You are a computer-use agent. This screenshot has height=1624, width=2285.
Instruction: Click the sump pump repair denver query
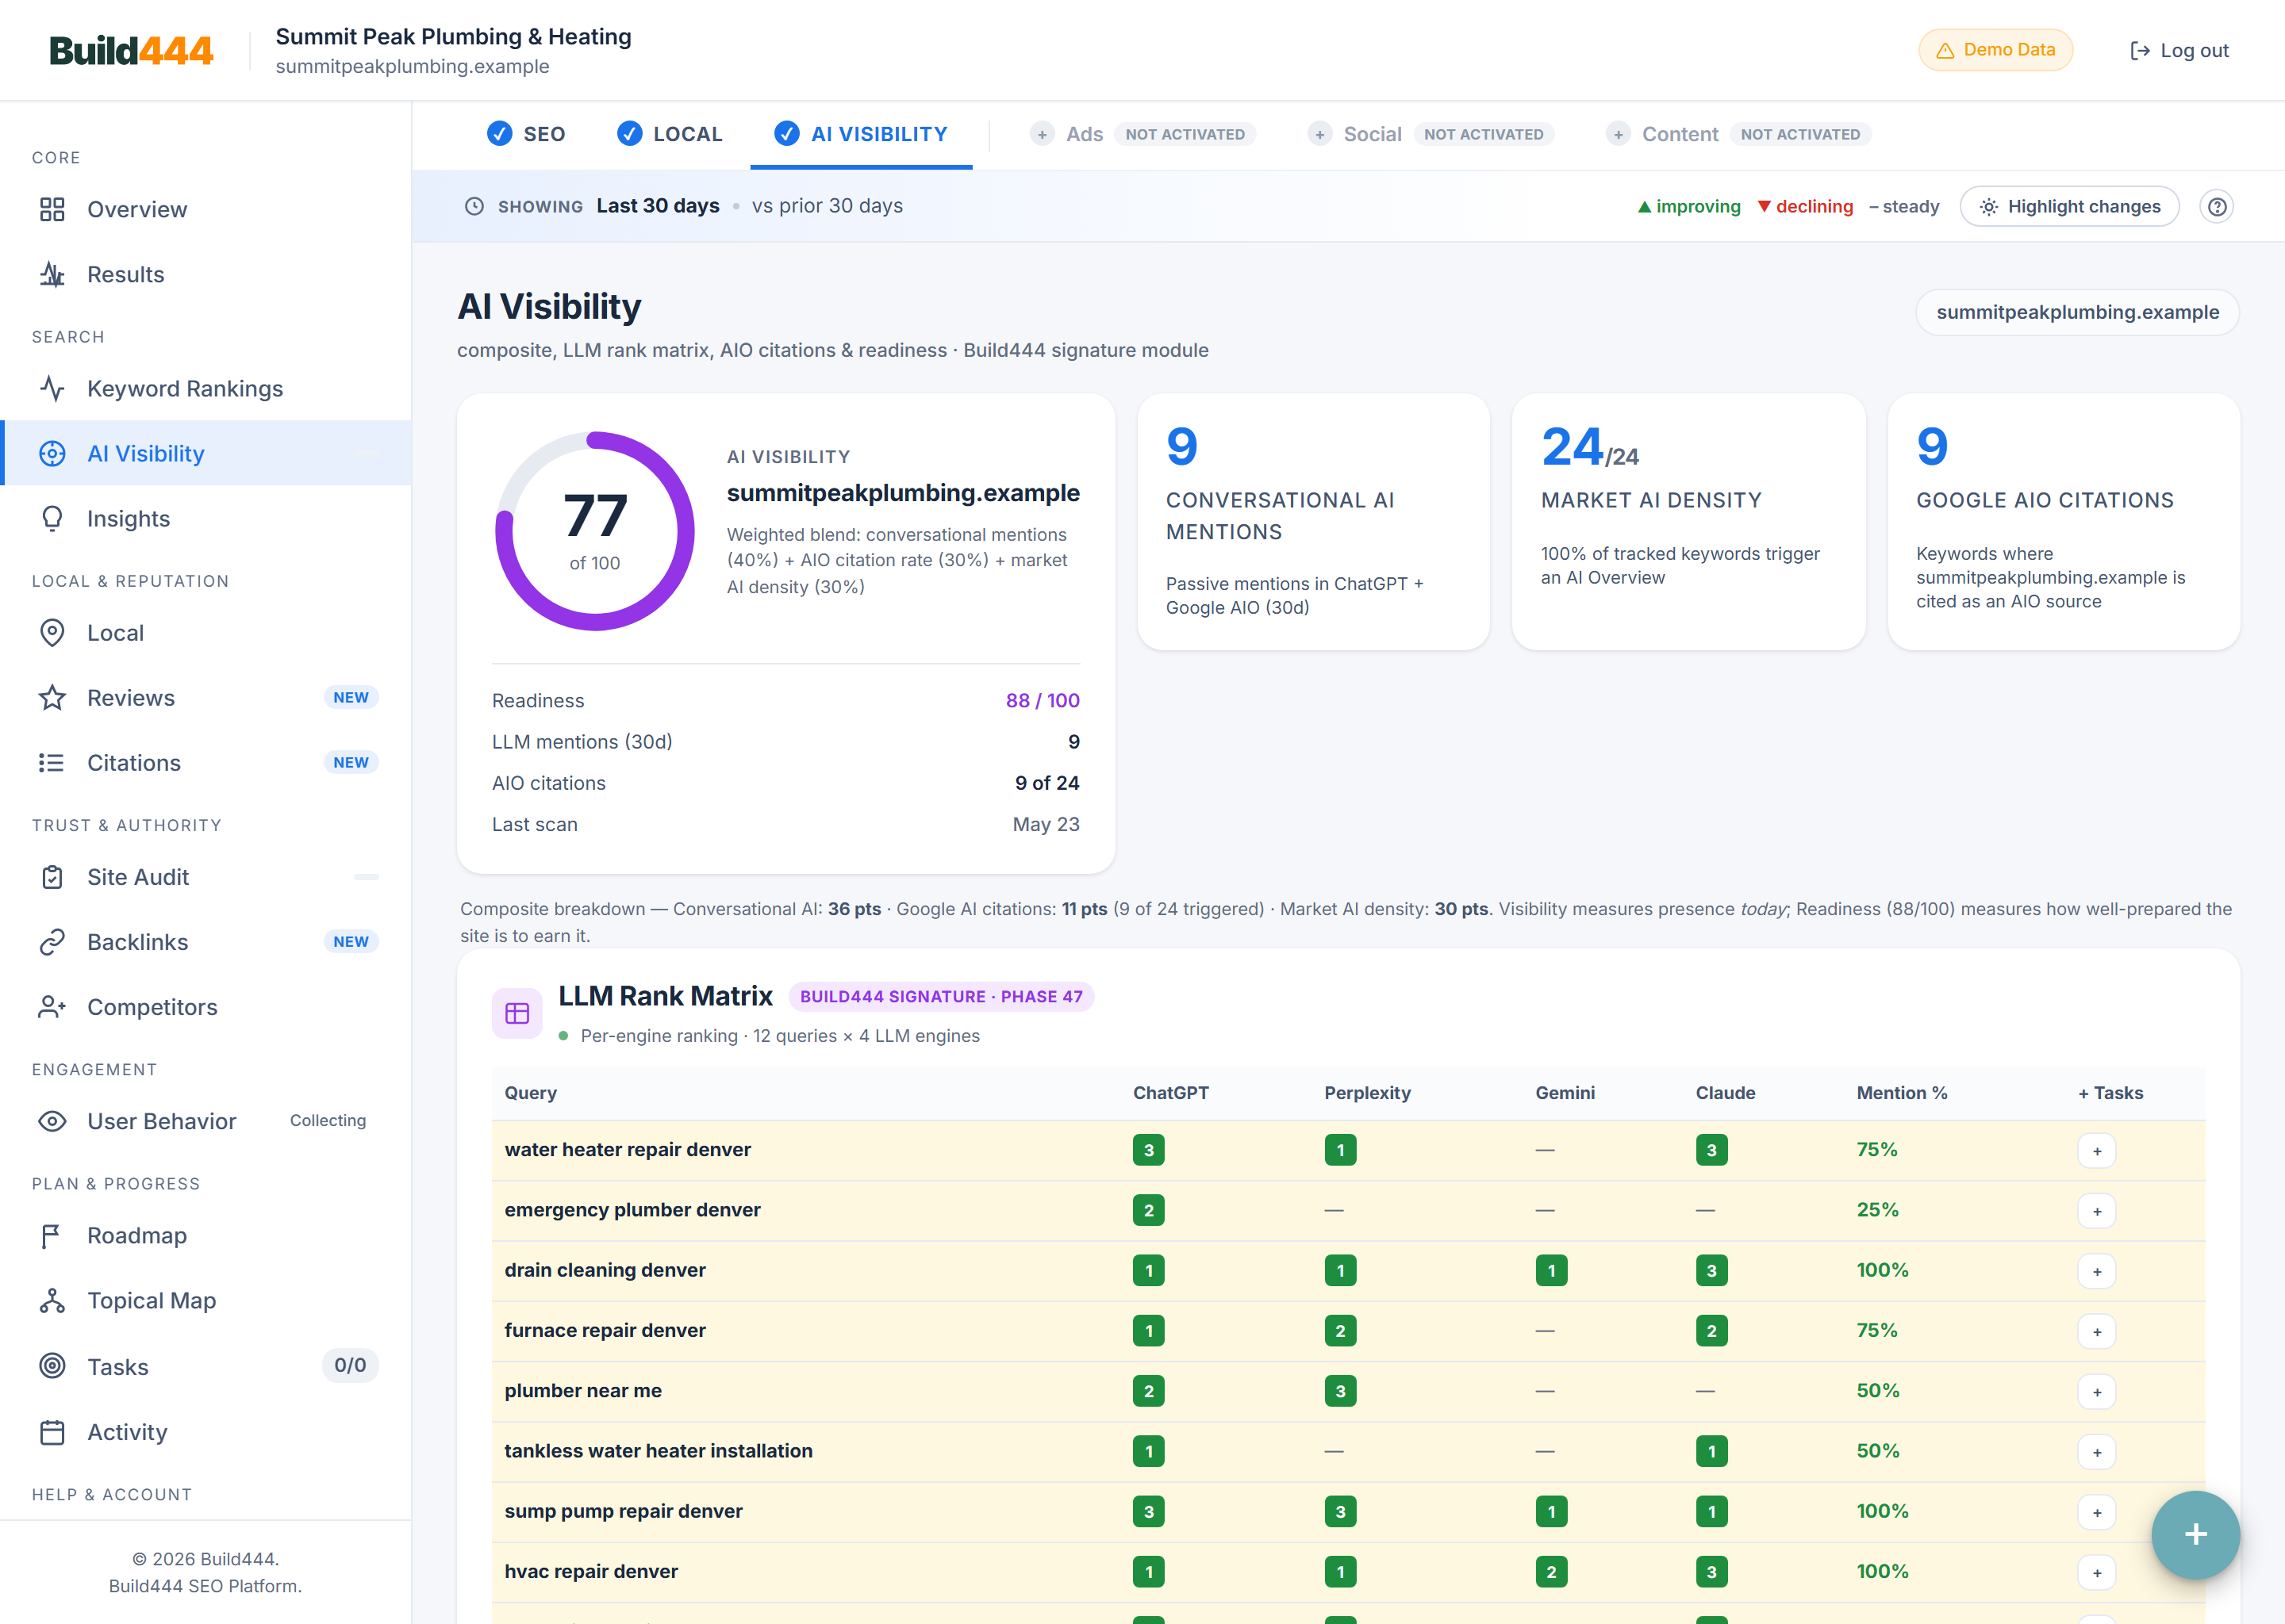point(624,1511)
